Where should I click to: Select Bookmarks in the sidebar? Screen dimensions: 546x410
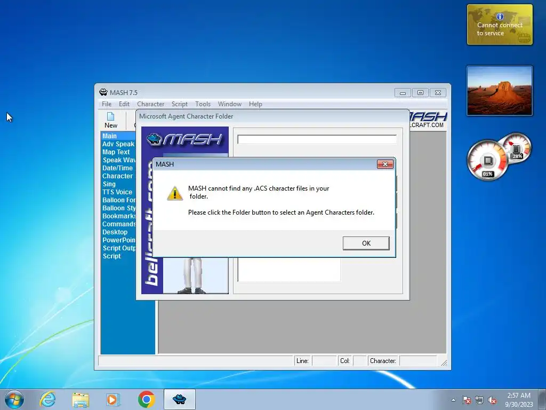(x=118, y=216)
